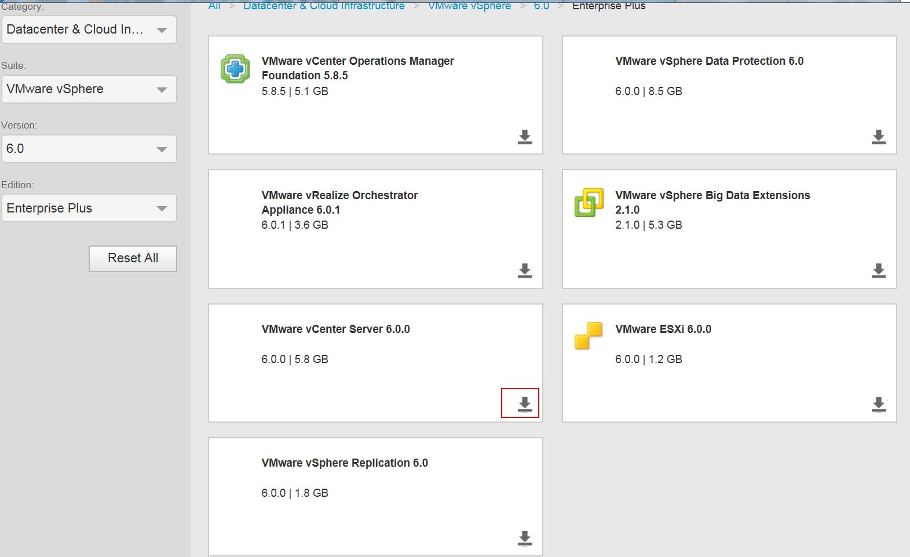Image resolution: width=910 pixels, height=557 pixels.
Task: Open VMware vSphere Big Data Extensions title
Action: click(712, 203)
